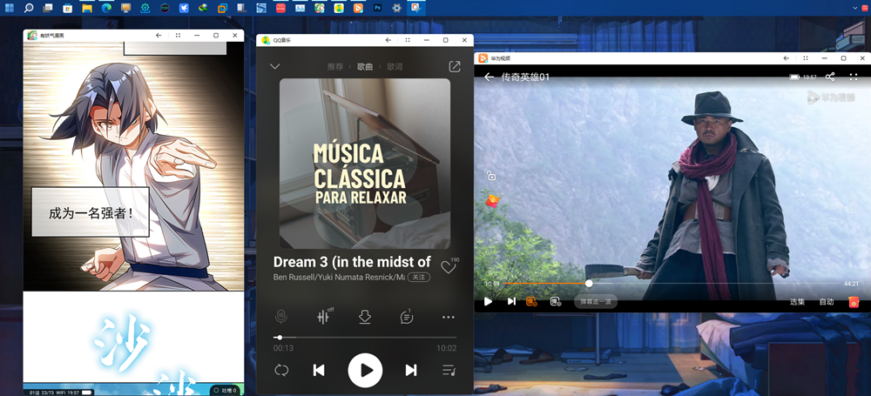Image resolution: width=871 pixels, height=396 pixels.
Task: Share the video 传奇英雄01
Action: click(830, 77)
